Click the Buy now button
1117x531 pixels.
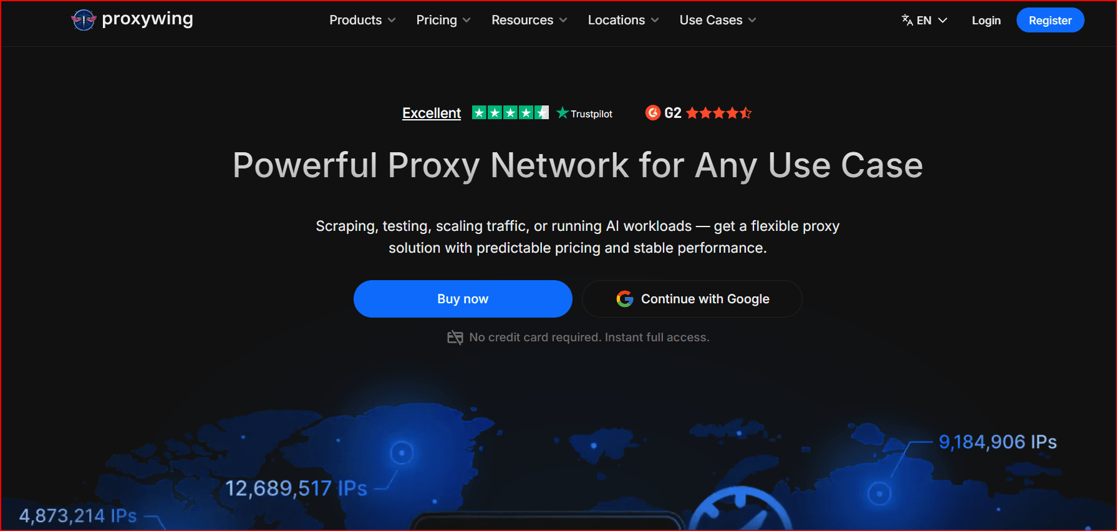tap(463, 299)
